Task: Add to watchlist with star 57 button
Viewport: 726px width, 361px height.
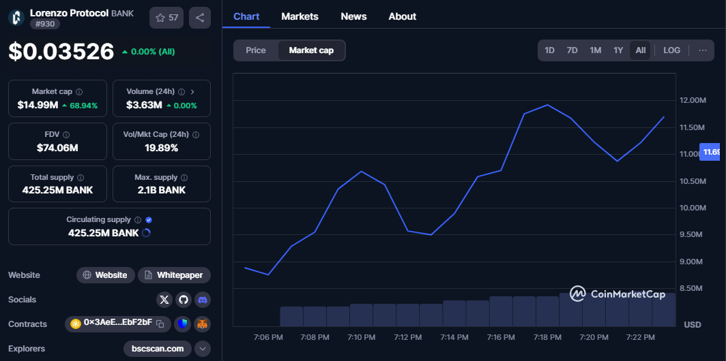Action: pyautogui.click(x=166, y=18)
